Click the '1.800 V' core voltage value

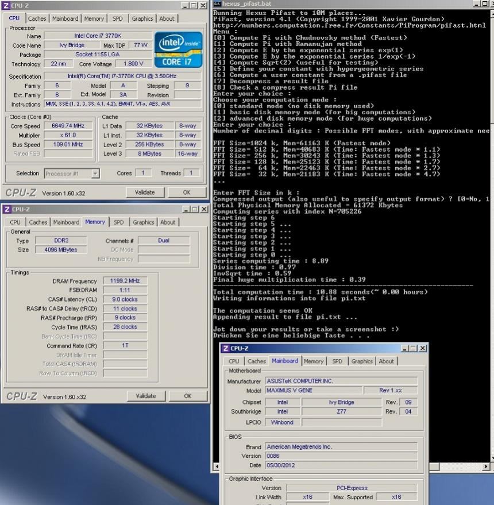click(133, 64)
